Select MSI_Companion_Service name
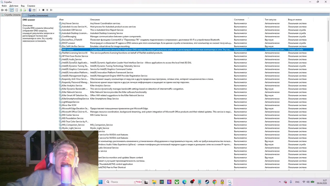This screenshot has height=186, width=330. [73, 125]
